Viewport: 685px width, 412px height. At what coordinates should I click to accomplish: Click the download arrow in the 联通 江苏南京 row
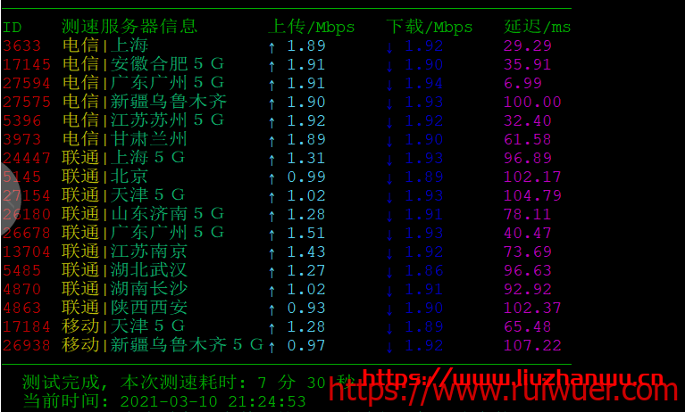pos(390,251)
